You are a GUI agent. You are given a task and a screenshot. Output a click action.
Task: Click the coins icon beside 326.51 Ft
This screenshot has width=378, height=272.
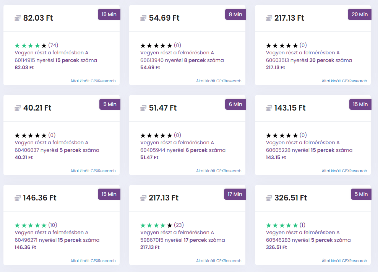pos(269,198)
